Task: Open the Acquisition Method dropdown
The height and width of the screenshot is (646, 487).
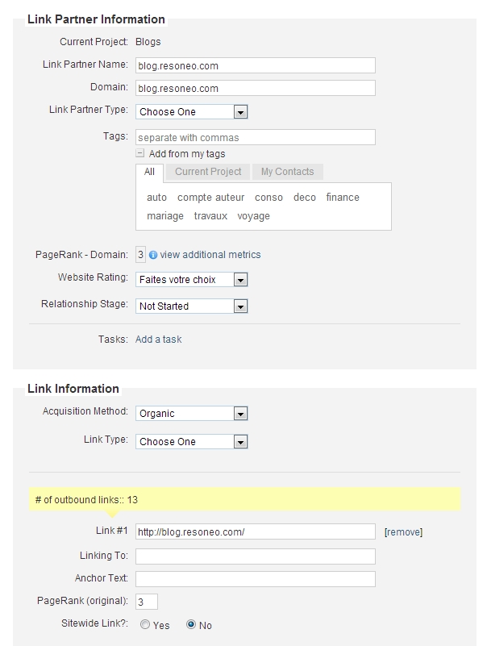Action: click(x=192, y=413)
